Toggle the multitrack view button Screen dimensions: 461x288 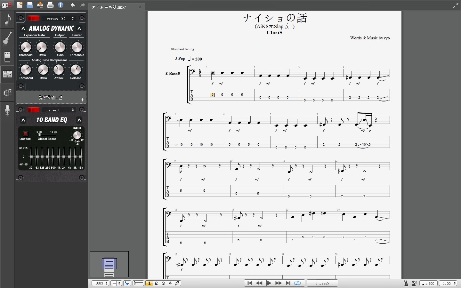(138, 283)
